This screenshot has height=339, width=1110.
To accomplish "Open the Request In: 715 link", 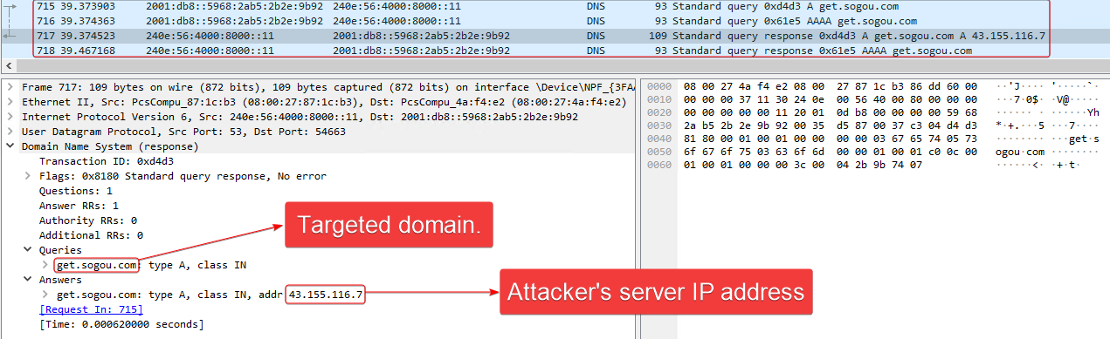I will click(91, 309).
